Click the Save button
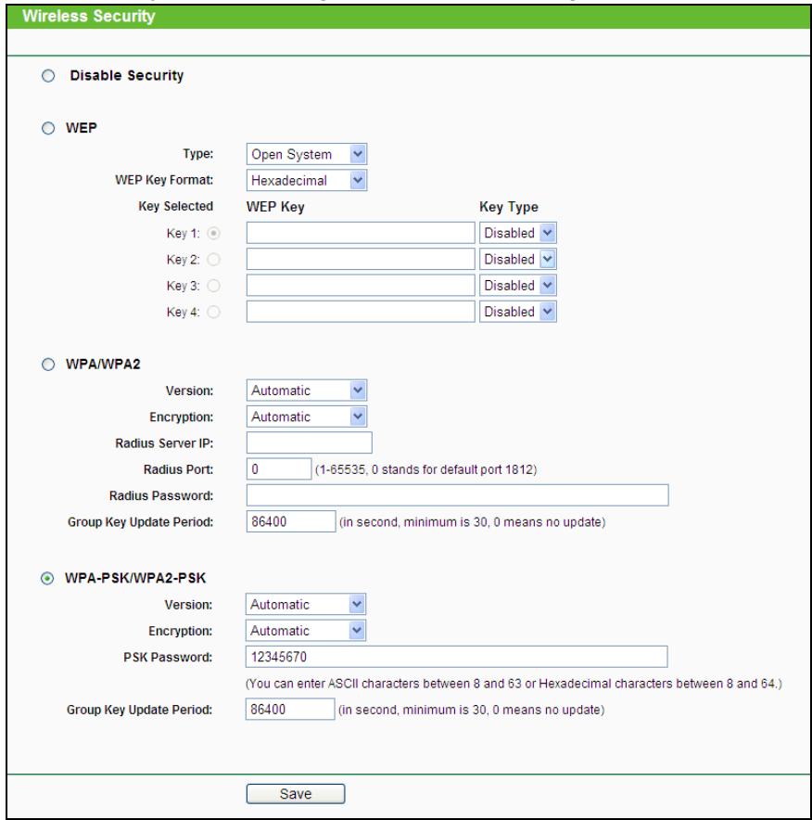The width and height of the screenshot is (812, 820). pos(295,794)
